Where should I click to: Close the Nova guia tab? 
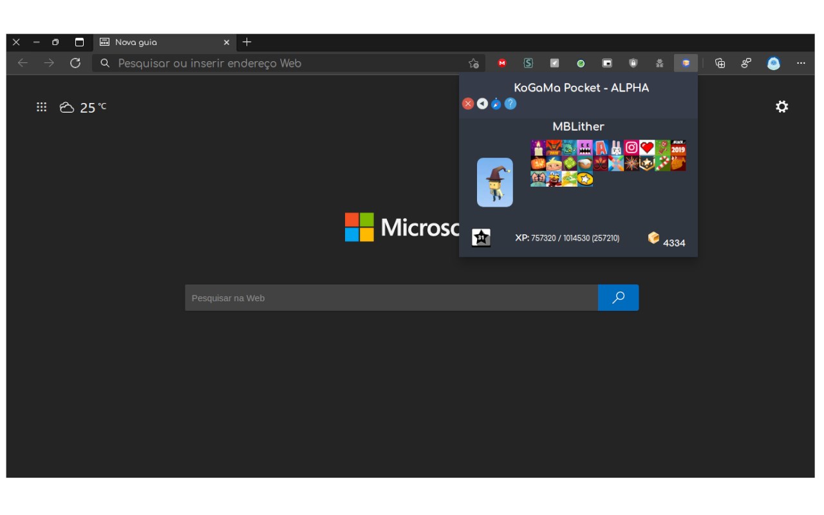(227, 42)
